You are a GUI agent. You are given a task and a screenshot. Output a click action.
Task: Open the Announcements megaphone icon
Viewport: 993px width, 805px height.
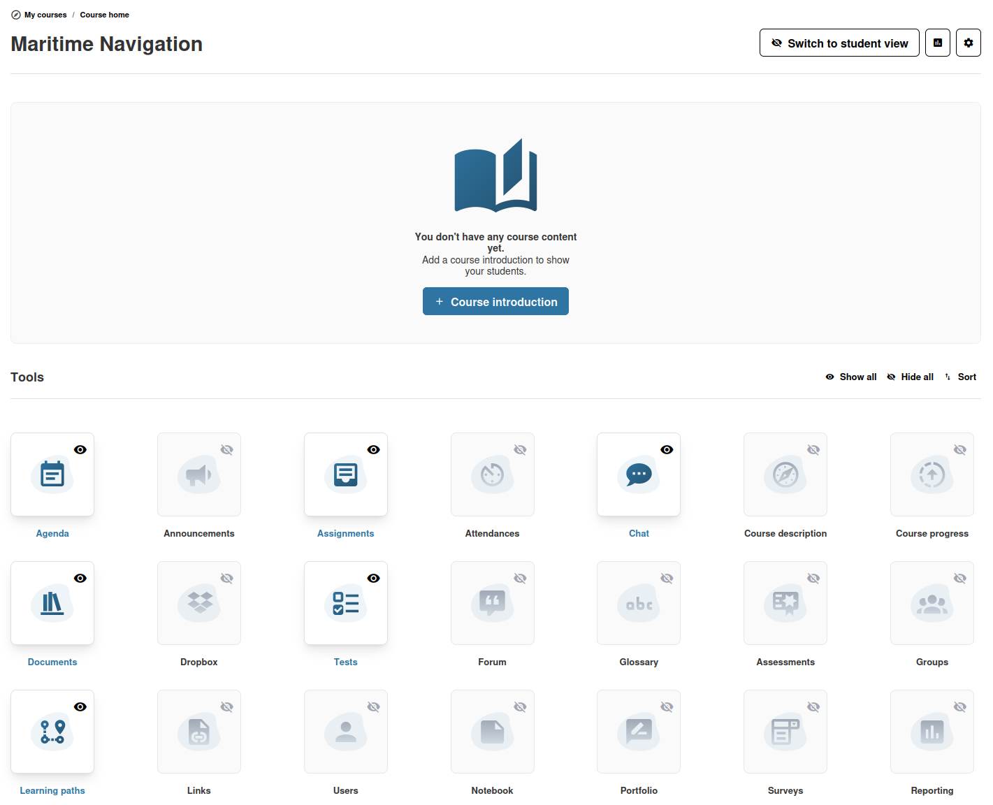point(199,475)
